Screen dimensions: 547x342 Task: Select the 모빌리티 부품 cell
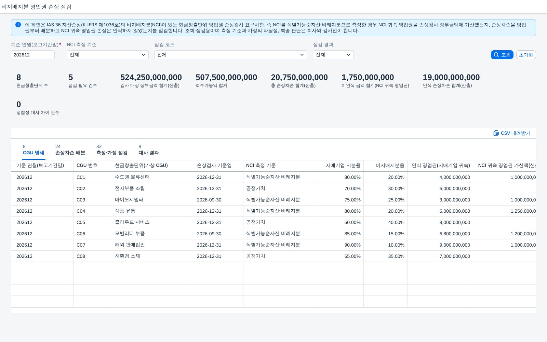(x=153, y=234)
